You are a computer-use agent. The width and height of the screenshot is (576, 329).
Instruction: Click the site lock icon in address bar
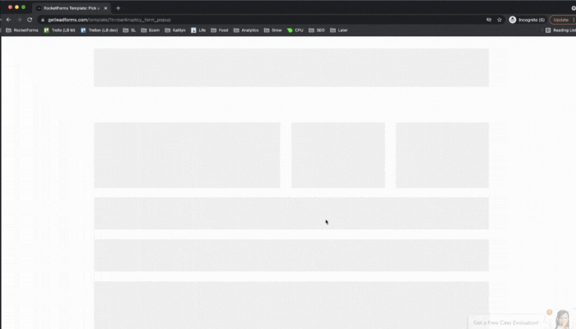click(42, 19)
